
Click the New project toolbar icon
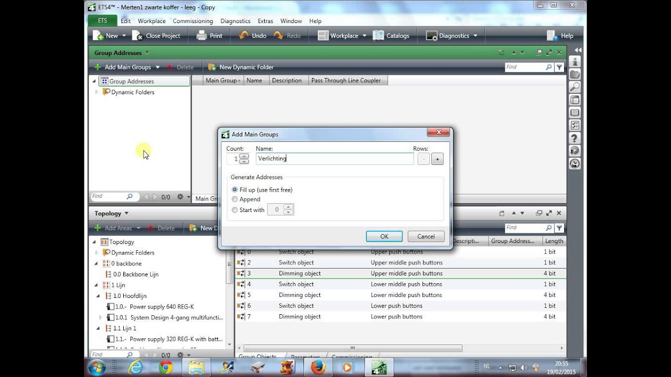click(98, 36)
